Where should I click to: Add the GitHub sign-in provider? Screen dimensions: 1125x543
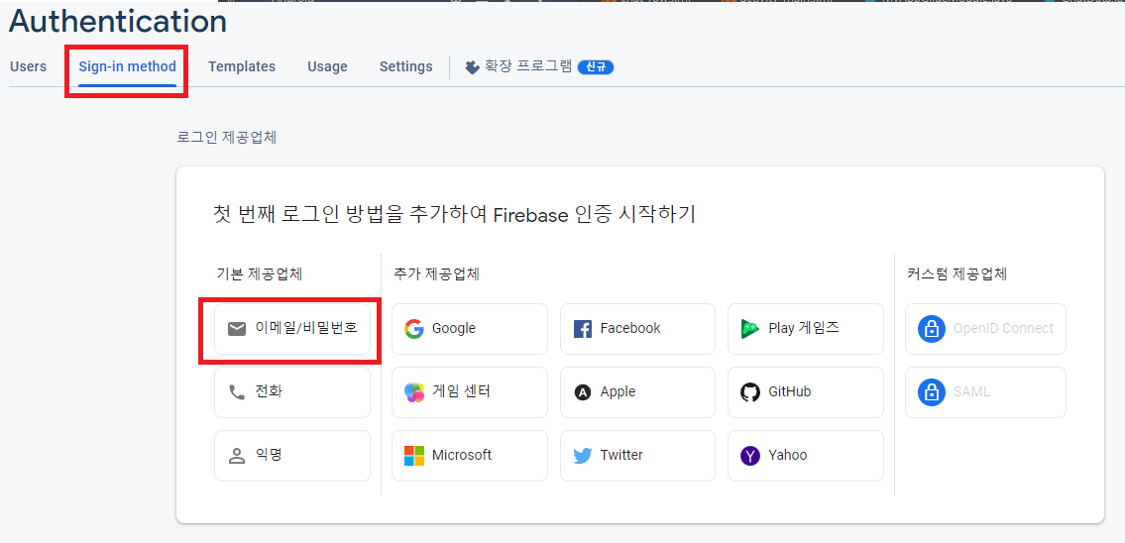click(x=806, y=391)
